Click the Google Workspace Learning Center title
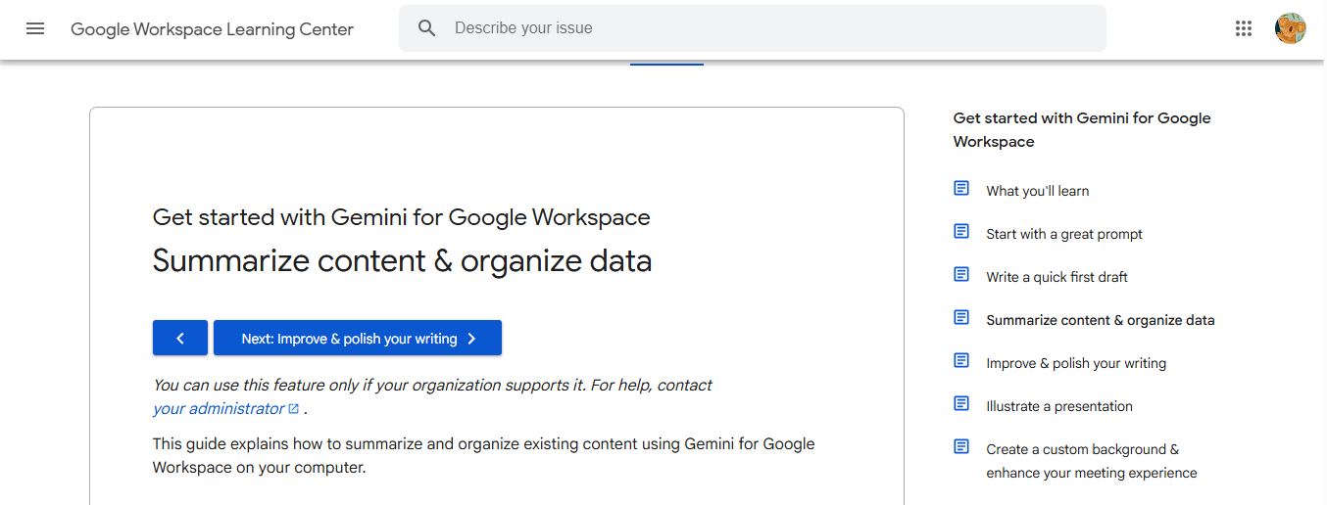 [212, 28]
